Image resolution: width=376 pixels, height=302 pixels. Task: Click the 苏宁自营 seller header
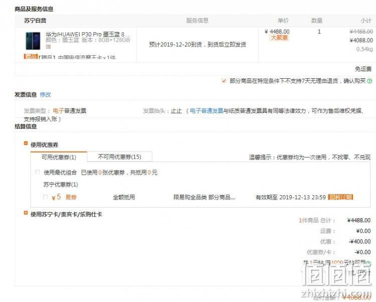click(x=35, y=21)
